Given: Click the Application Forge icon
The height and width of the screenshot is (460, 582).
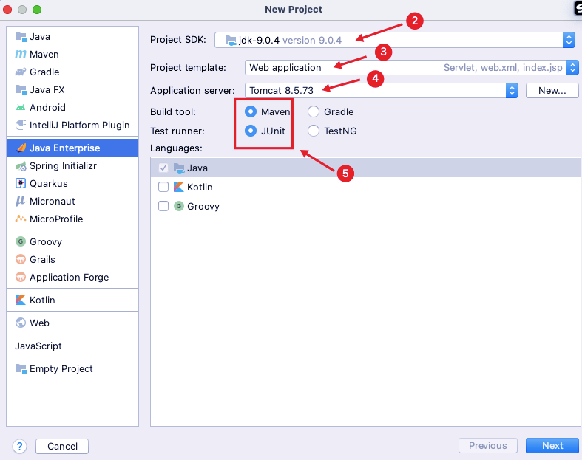Looking at the screenshot, I should coord(21,278).
